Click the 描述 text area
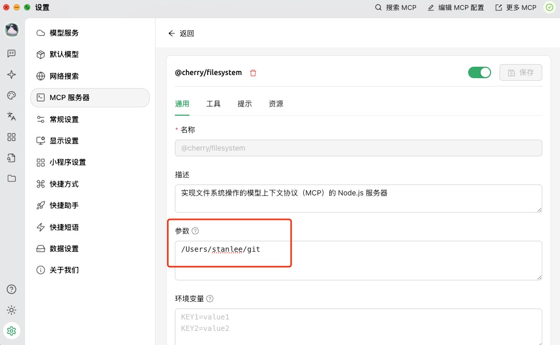Image resolution: width=560 pixels, height=345 pixels. coord(358,199)
